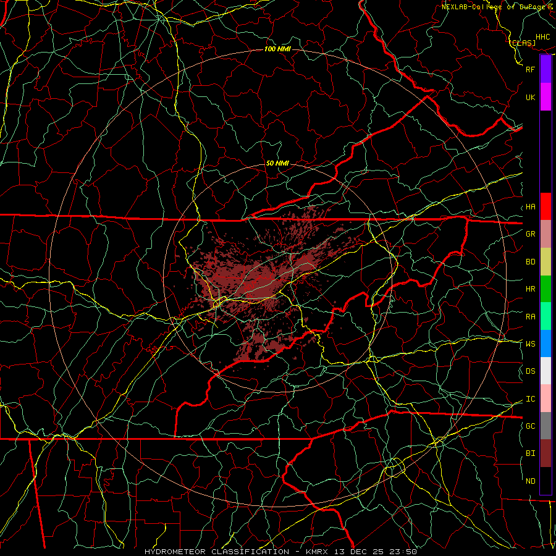Click the 'NEXLAB-College of DuPage' credit text
The image size is (556, 556).
[494, 7]
